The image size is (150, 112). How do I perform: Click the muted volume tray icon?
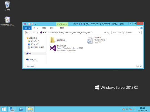130,109
